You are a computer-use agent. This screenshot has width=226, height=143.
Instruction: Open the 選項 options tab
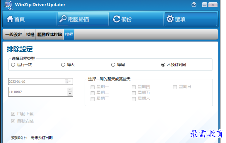(x=191, y=19)
